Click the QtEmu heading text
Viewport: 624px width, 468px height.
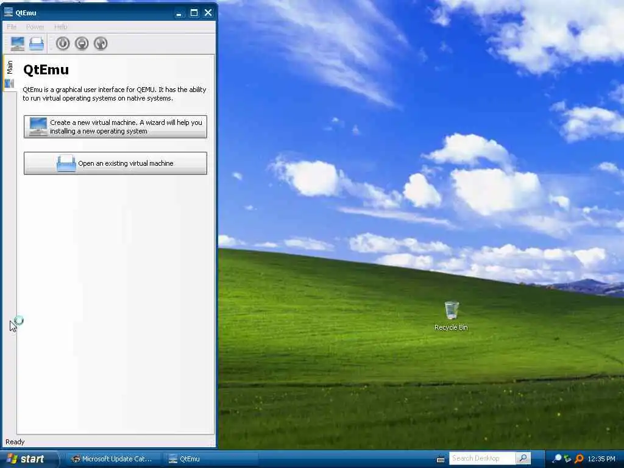(46, 69)
